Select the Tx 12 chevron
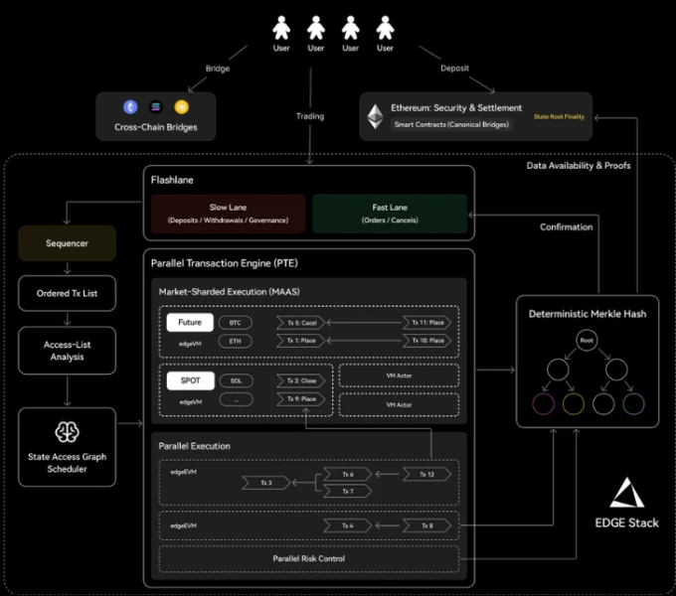Image resolution: width=676 pixels, height=596 pixels. click(x=426, y=474)
